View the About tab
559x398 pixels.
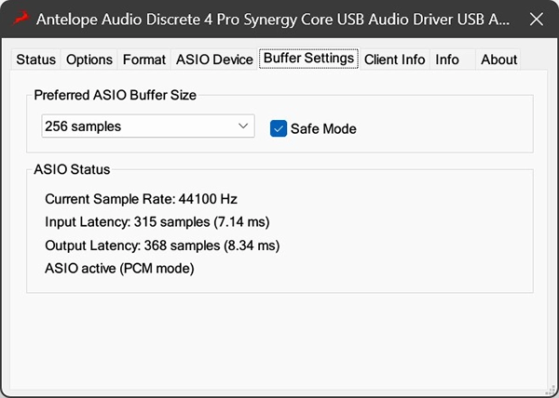point(498,60)
